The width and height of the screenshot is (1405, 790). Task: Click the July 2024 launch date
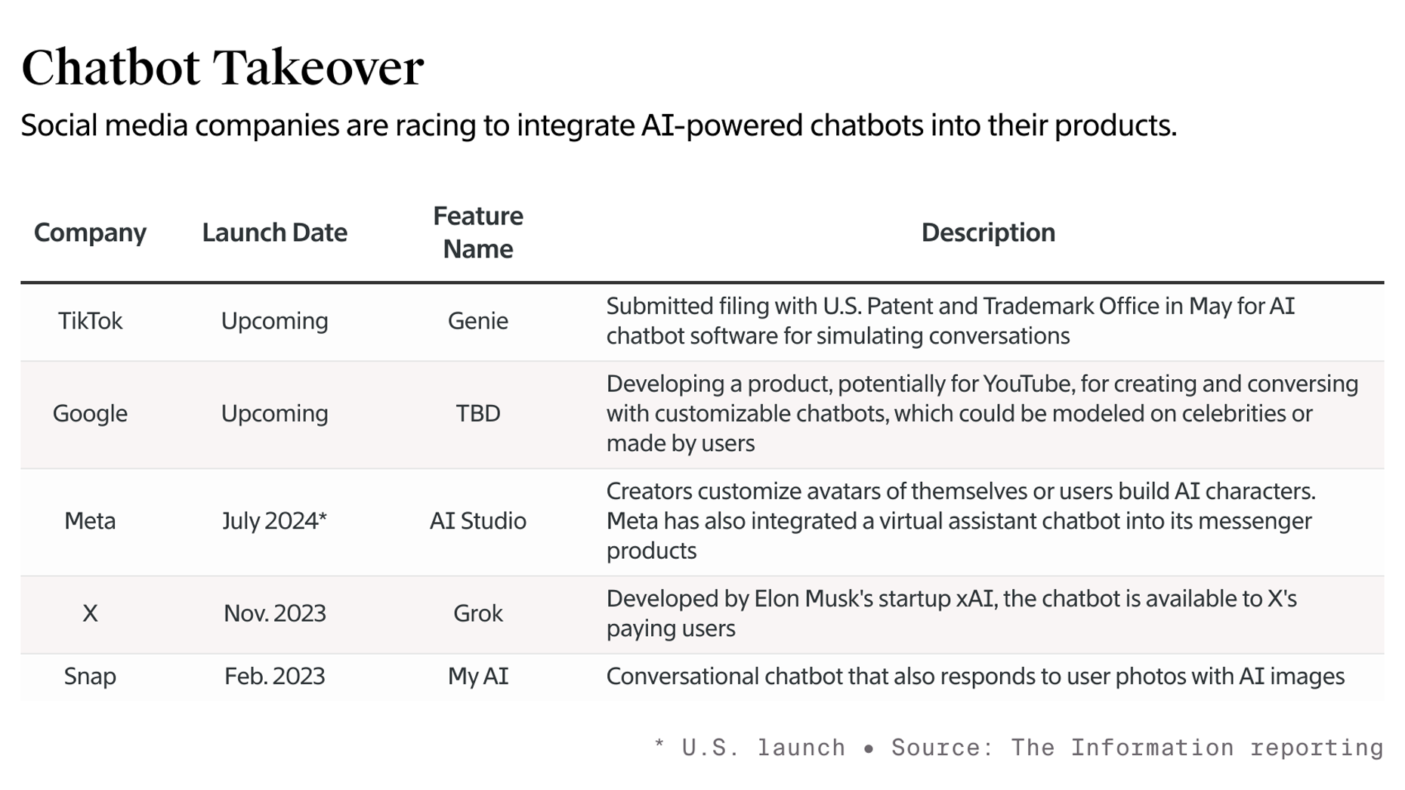[274, 521]
